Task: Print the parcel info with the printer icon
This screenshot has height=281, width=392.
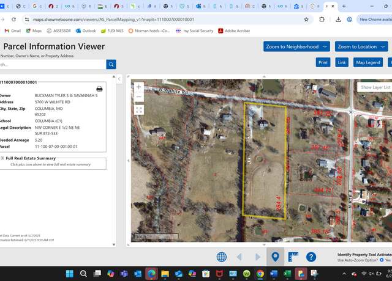Action: coord(99,89)
